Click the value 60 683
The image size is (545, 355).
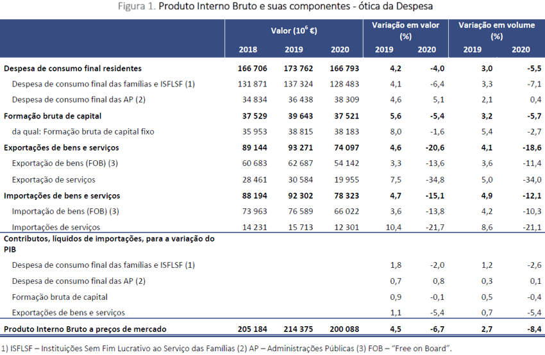coord(255,163)
